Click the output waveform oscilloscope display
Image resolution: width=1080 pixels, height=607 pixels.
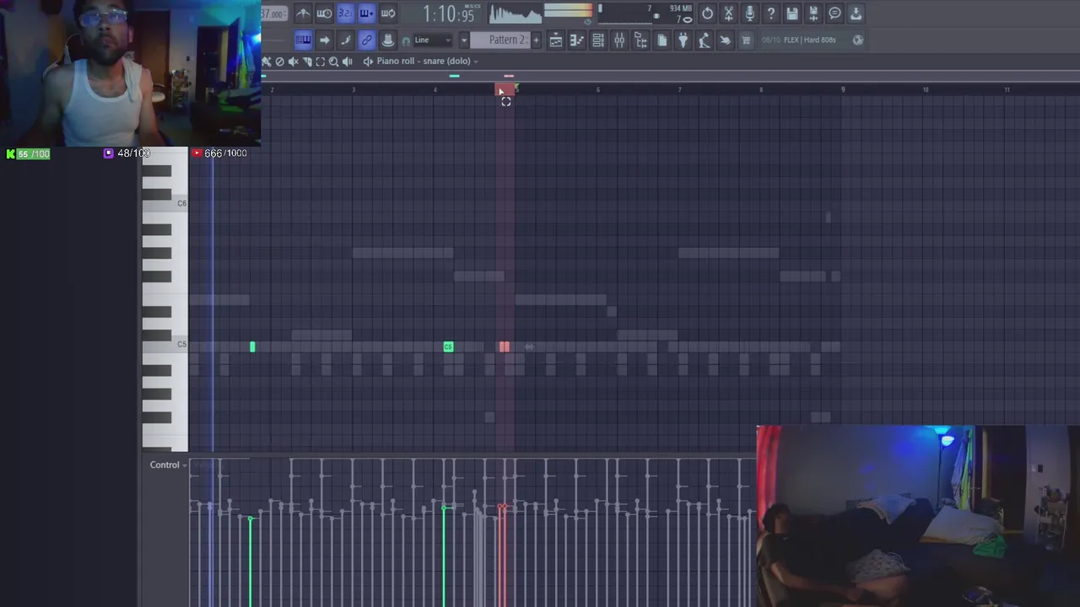pos(516,13)
